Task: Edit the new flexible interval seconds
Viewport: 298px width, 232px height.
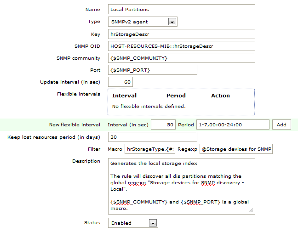Action: tap(163, 124)
